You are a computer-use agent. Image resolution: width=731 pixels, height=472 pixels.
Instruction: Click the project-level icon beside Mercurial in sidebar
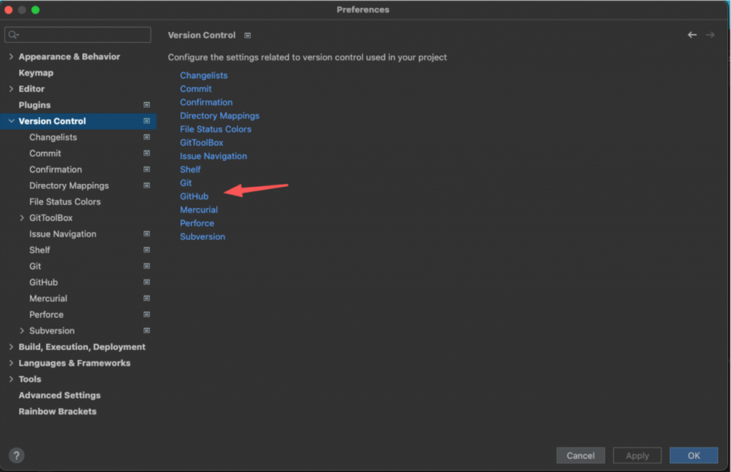coord(146,298)
